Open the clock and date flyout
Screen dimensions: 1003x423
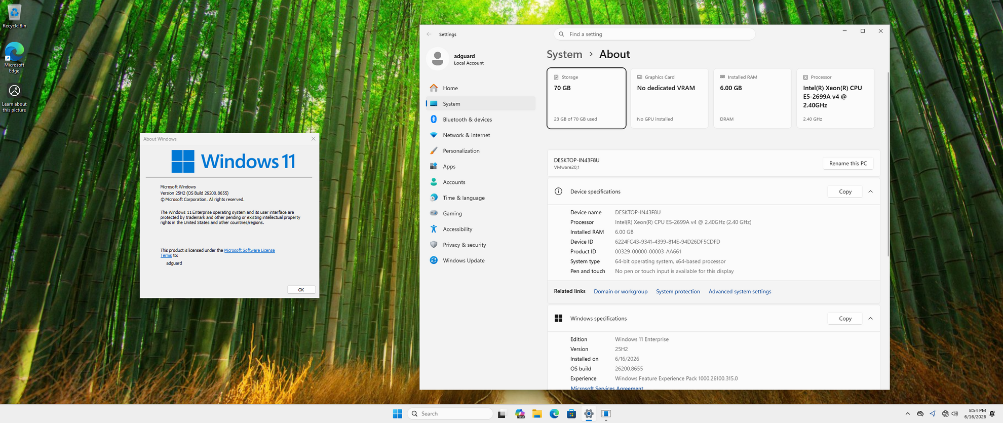(975, 414)
